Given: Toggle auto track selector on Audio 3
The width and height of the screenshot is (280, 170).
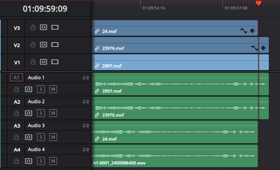Looking at the screenshot, I should tap(29, 137).
